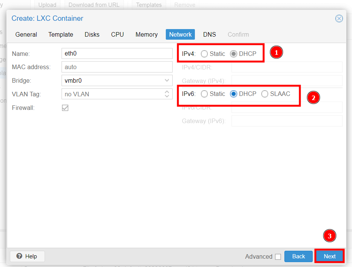Click the Name field containing eth0
The image size is (352, 267).
click(x=116, y=54)
